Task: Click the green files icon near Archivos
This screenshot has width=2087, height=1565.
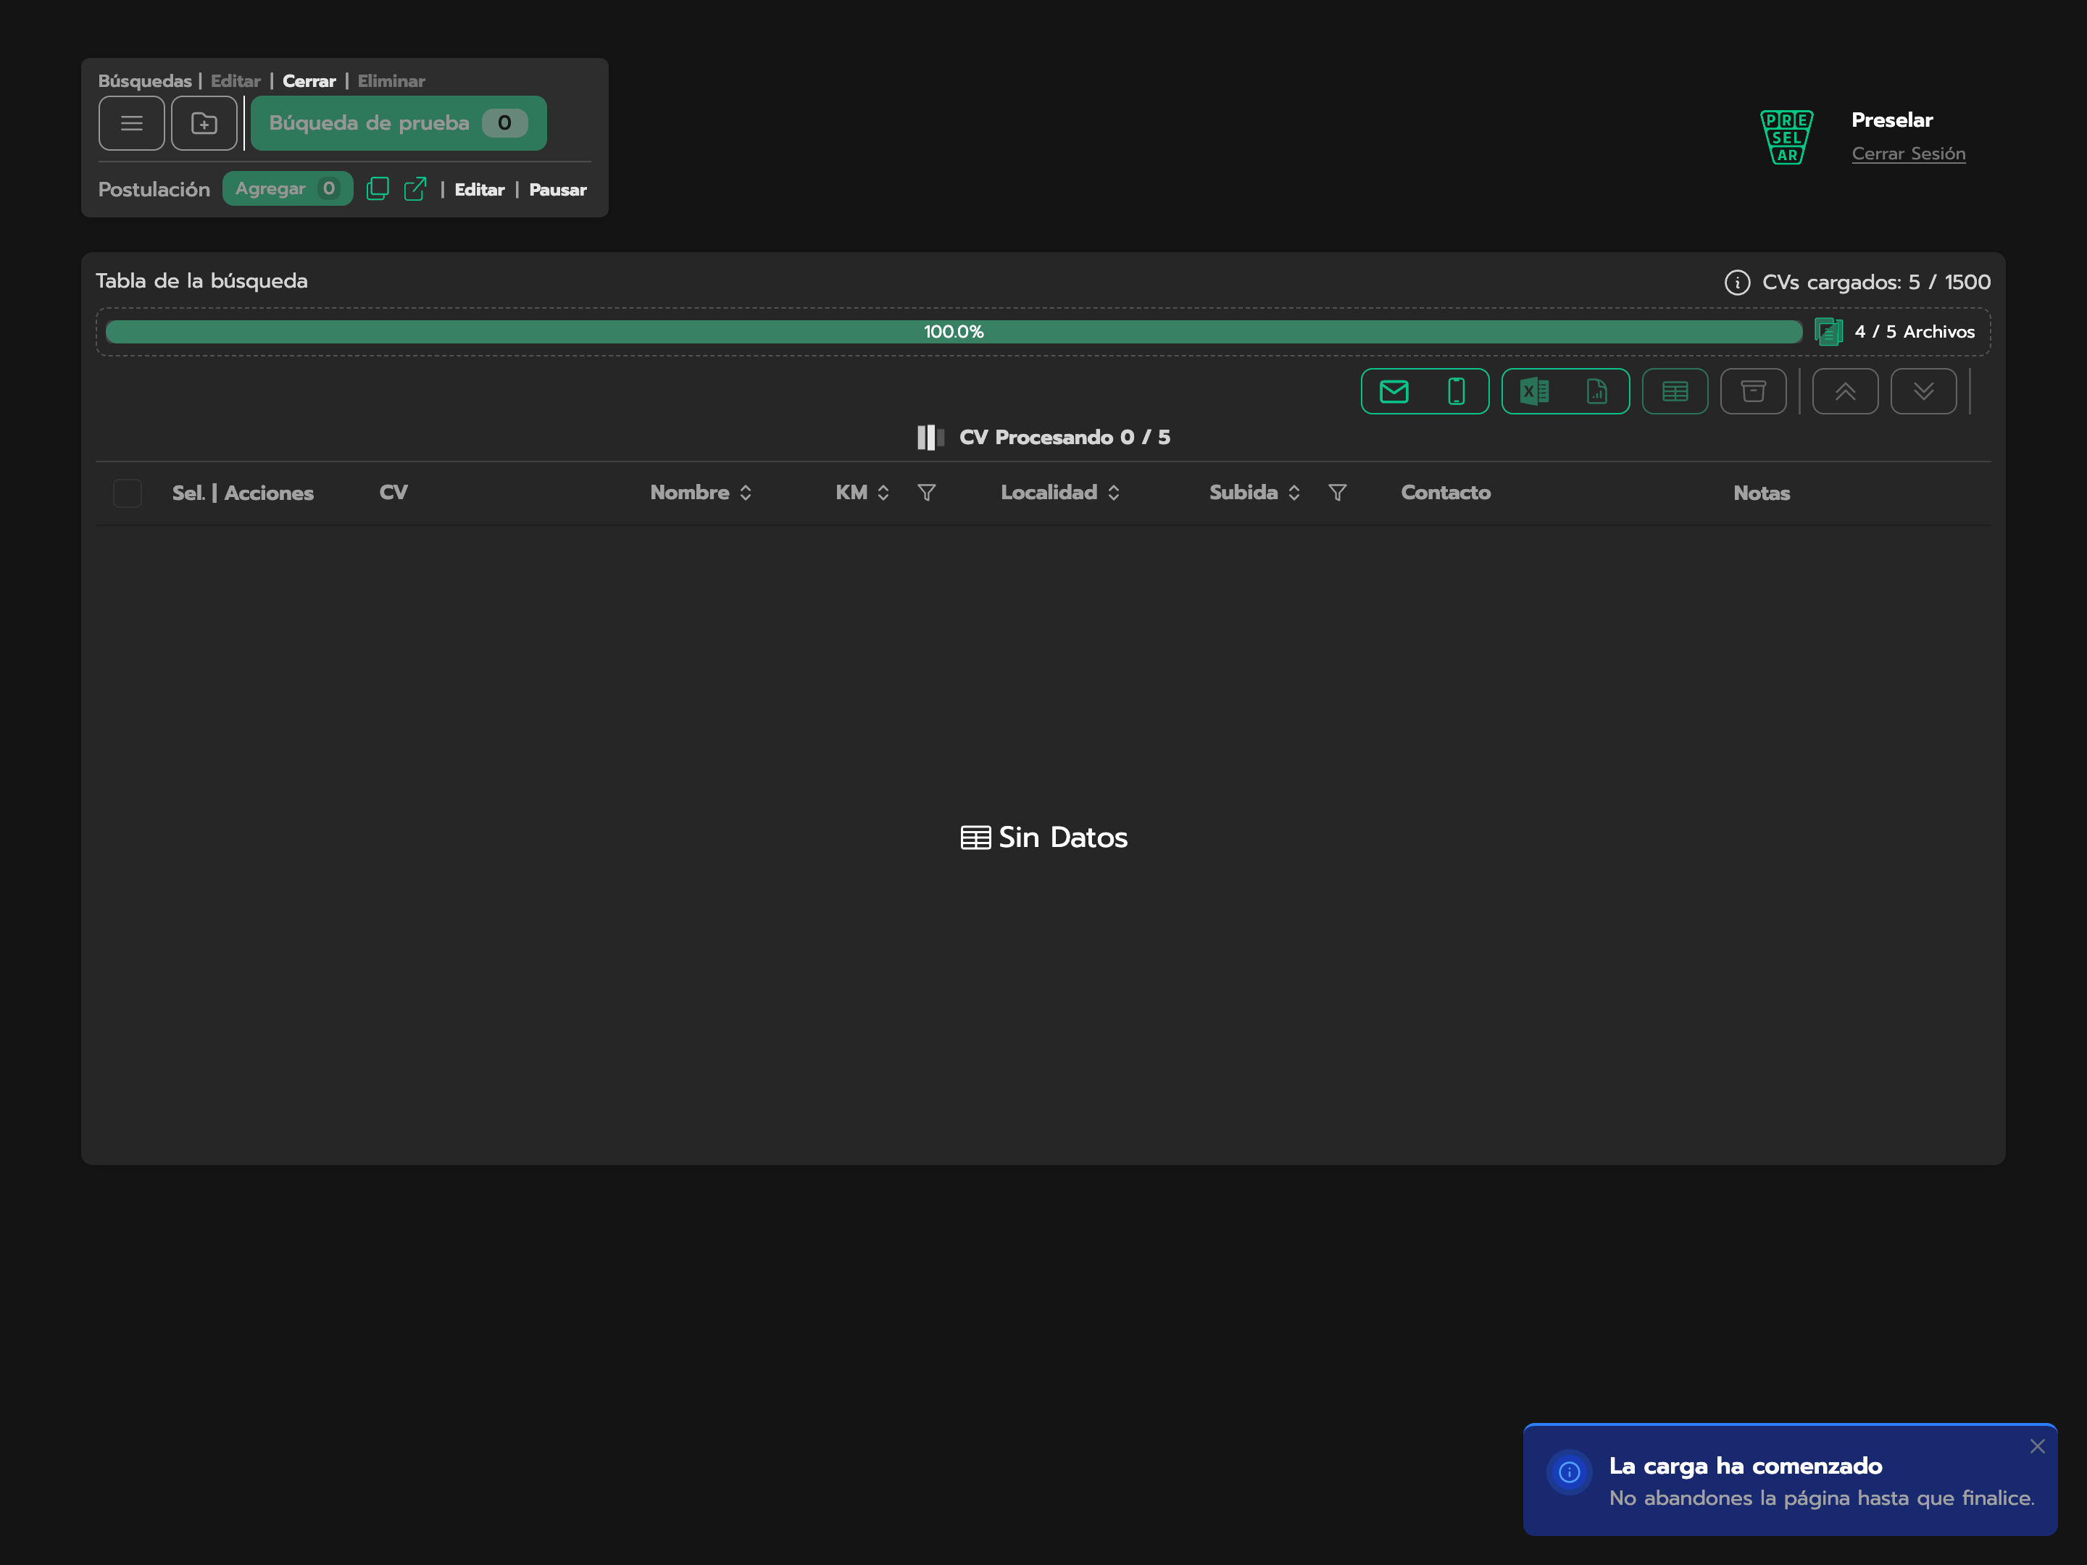Action: click(1828, 332)
